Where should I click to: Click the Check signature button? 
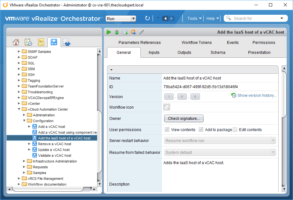(x=184, y=119)
